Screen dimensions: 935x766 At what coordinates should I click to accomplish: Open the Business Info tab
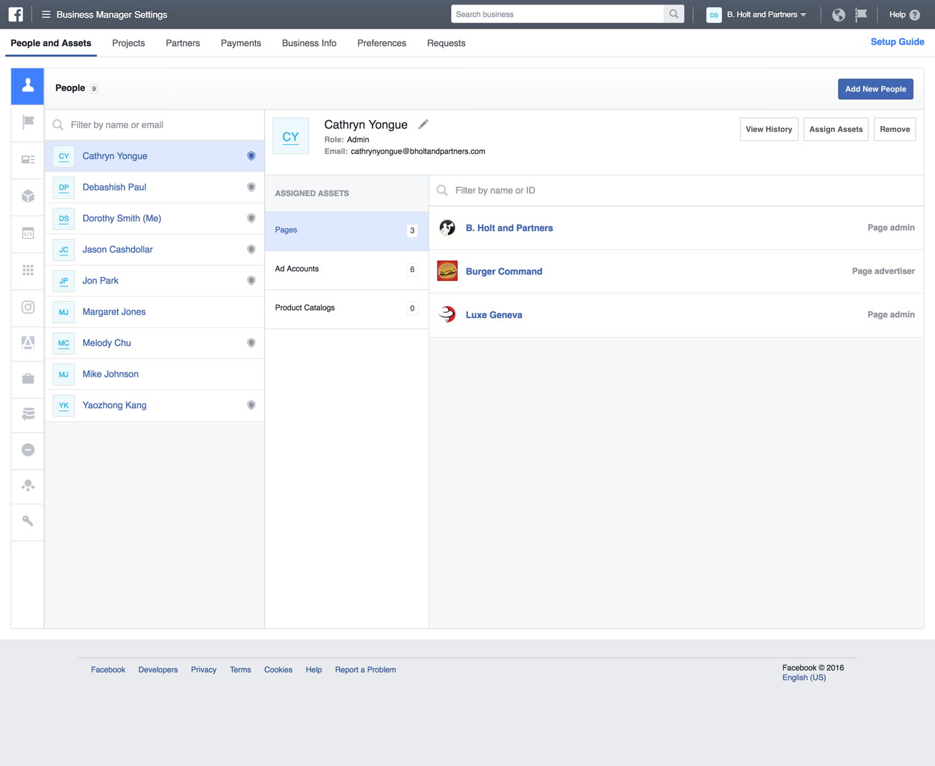click(309, 43)
